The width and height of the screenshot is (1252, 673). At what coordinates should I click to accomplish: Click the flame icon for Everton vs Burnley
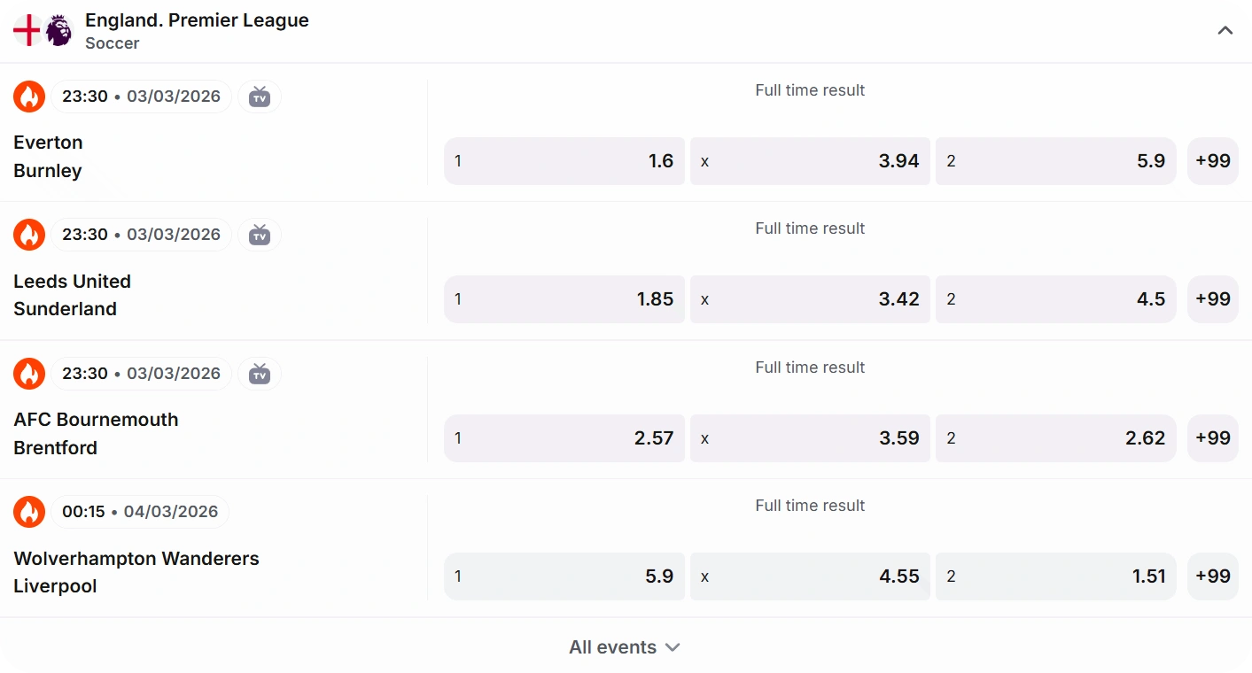click(29, 97)
